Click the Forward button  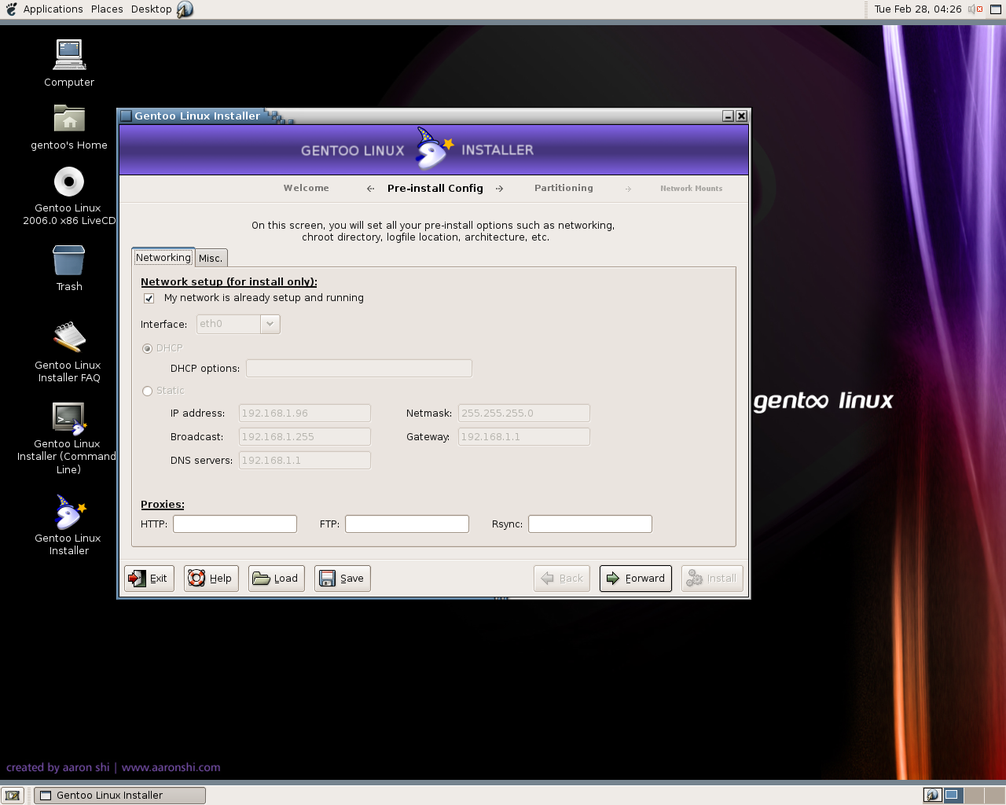[x=636, y=579]
